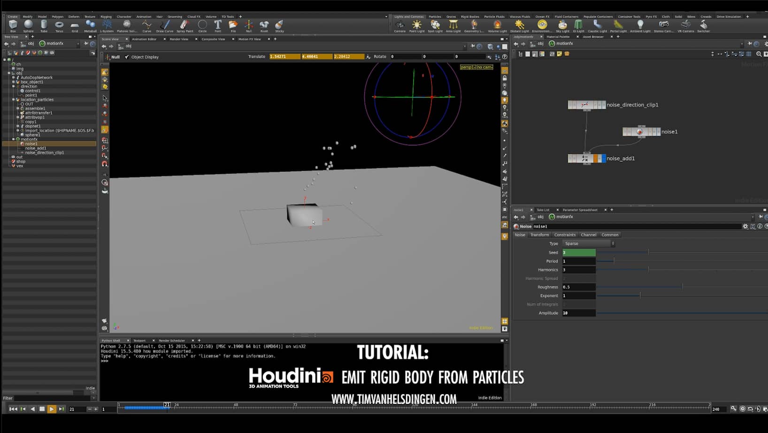Expand the motionfx node in the tree view
Screen dimensions: 768x433
(x=14, y=139)
